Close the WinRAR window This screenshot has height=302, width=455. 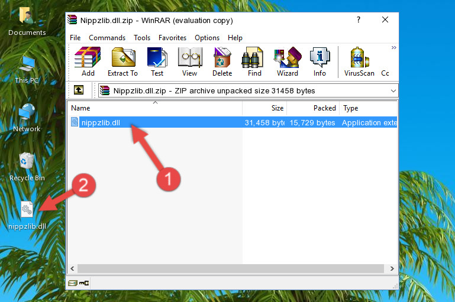[385, 20]
